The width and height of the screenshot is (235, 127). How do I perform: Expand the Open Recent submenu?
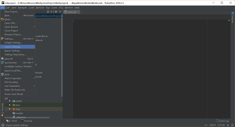coord(18,27)
